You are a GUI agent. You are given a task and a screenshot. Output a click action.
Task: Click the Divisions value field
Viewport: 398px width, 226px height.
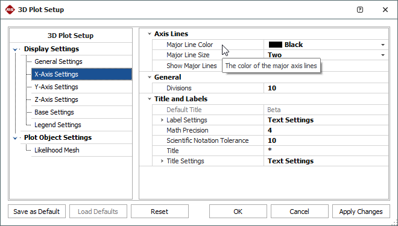point(326,88)
